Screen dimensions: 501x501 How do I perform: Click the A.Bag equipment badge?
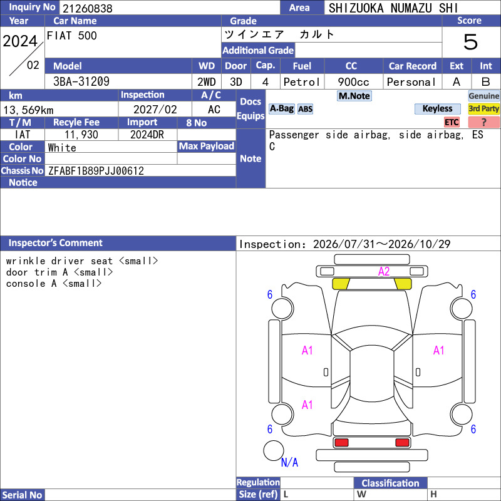(281, 109)
